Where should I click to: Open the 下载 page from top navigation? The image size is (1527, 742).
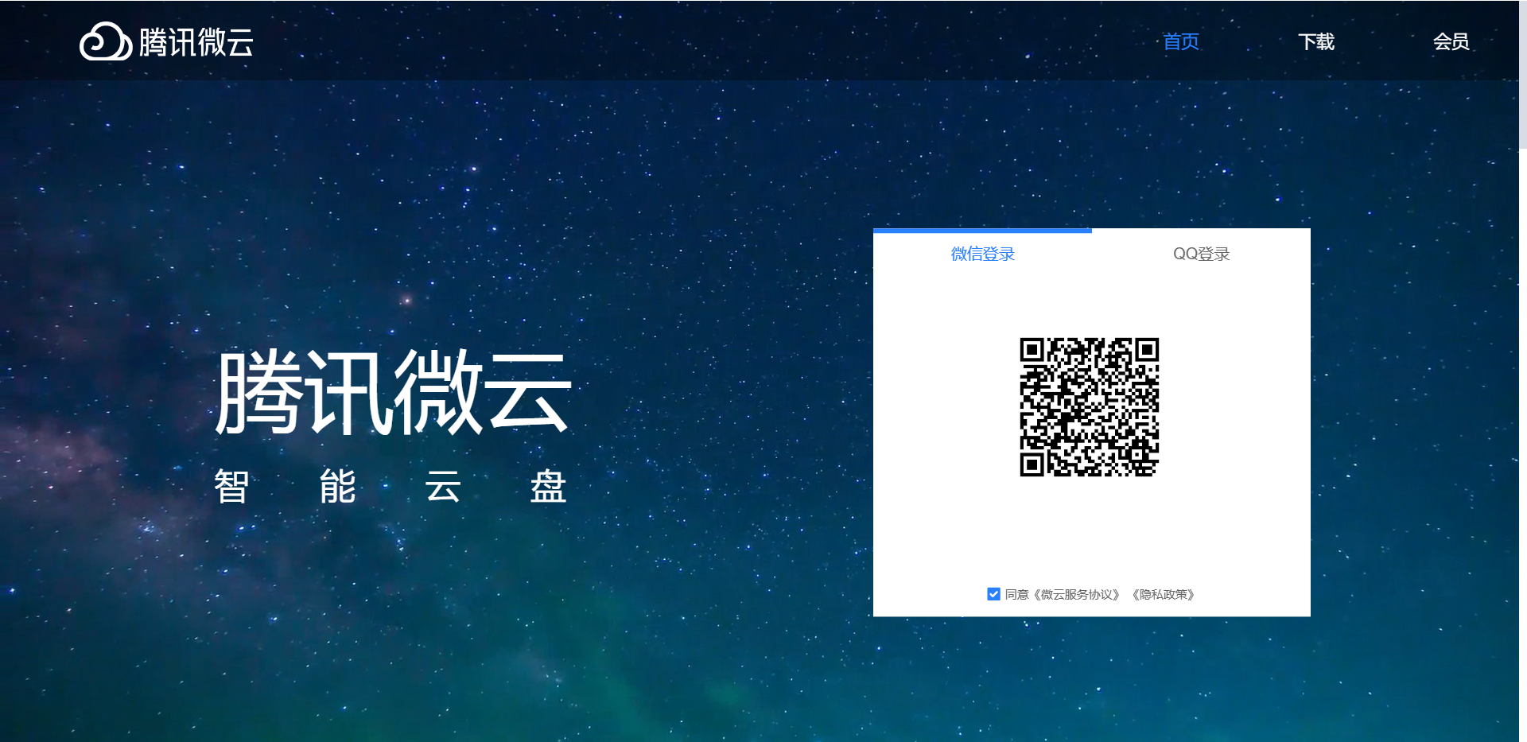[x=1316, y=42]
